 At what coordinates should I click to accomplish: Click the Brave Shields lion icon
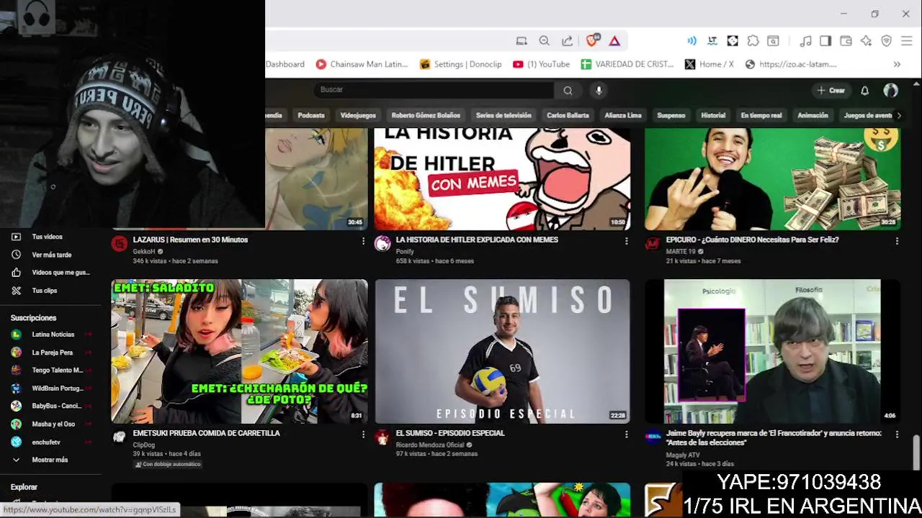point(592,41)
